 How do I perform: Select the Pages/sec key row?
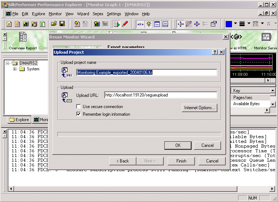250,98
